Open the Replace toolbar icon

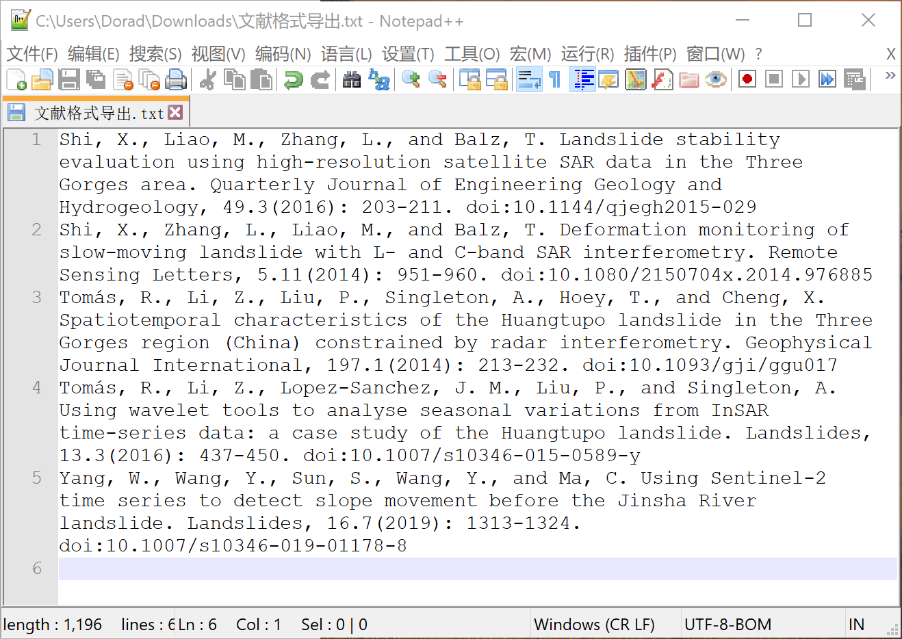(x=378, y=80)
